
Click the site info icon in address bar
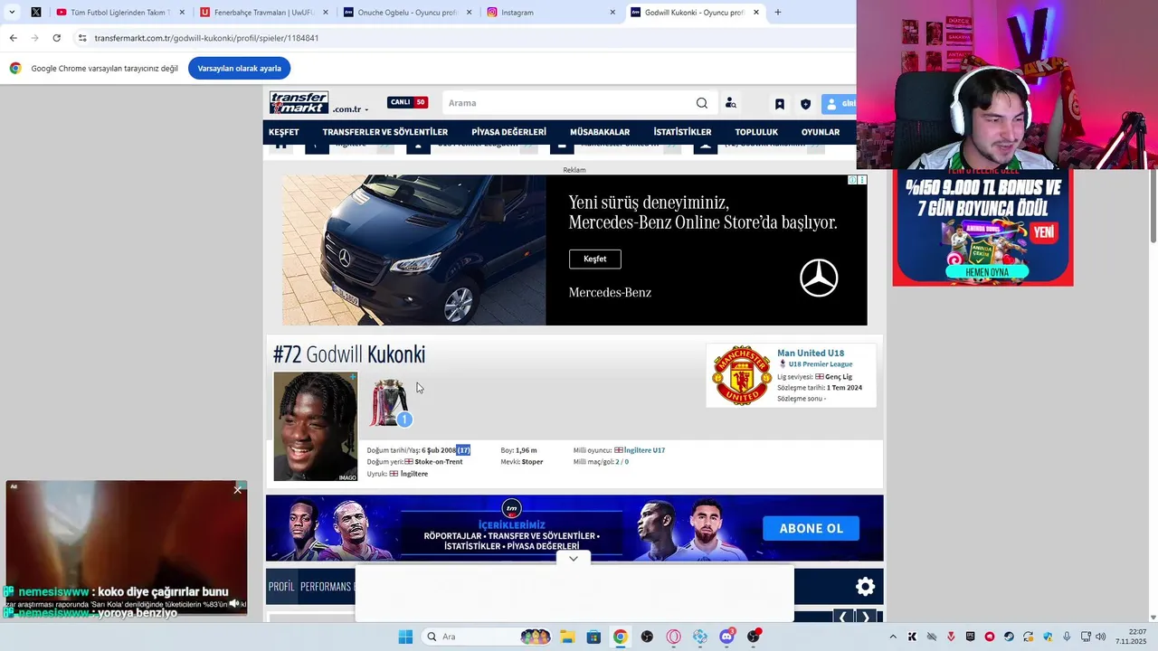pyautogui.click(x=81, y=38)
